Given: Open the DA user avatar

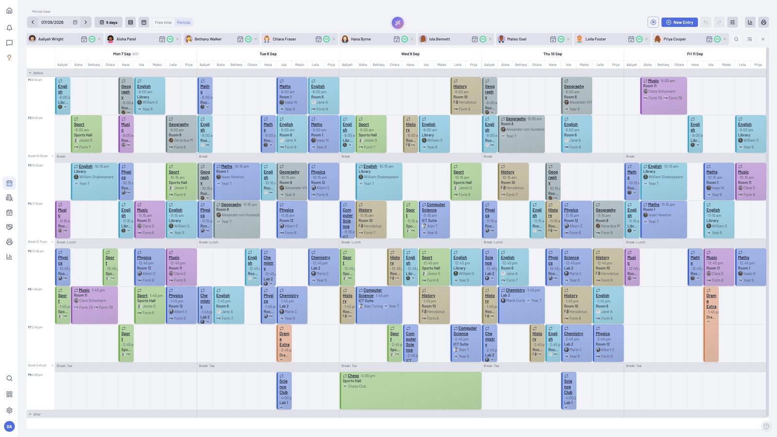Looking at the screenshot, I should 9,426.
